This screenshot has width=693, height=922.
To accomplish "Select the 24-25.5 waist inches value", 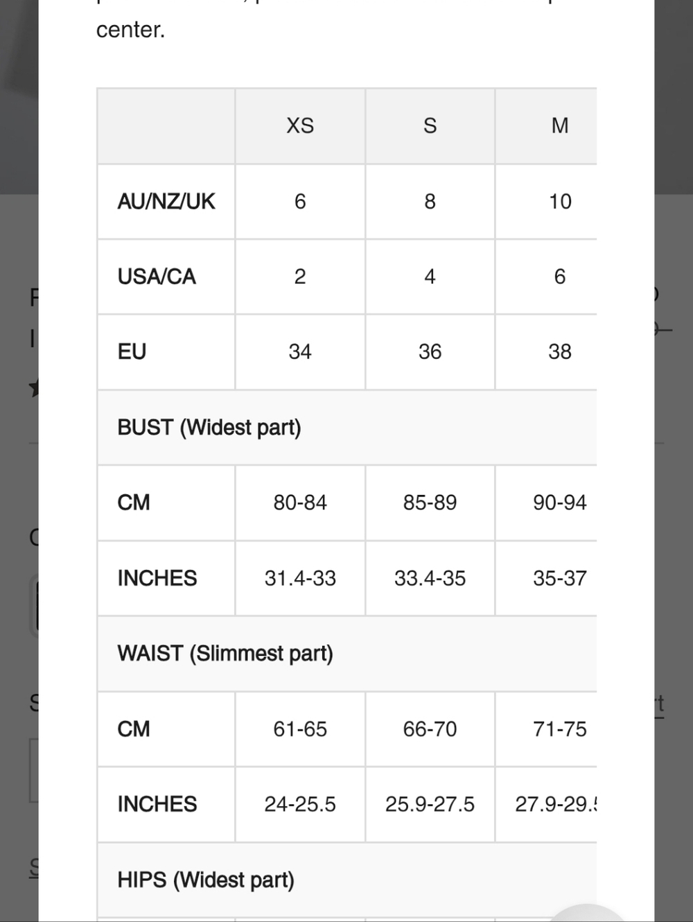I will (x=300, y=804).
